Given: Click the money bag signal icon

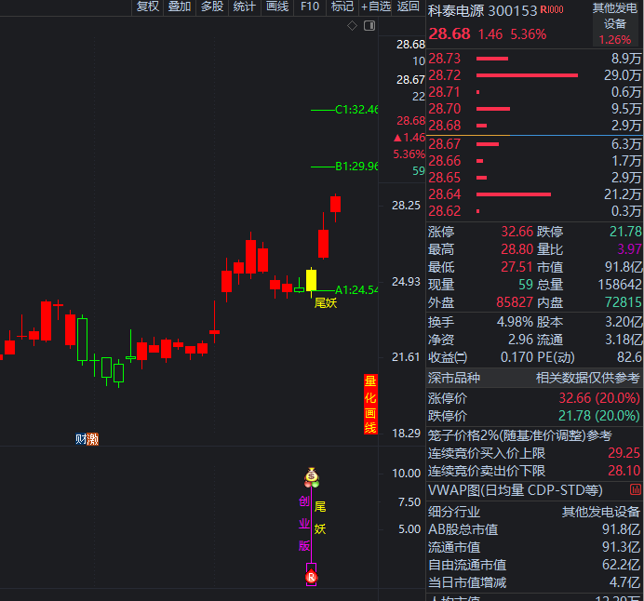Looking at the screenshot, I should (x=312, y=476).
